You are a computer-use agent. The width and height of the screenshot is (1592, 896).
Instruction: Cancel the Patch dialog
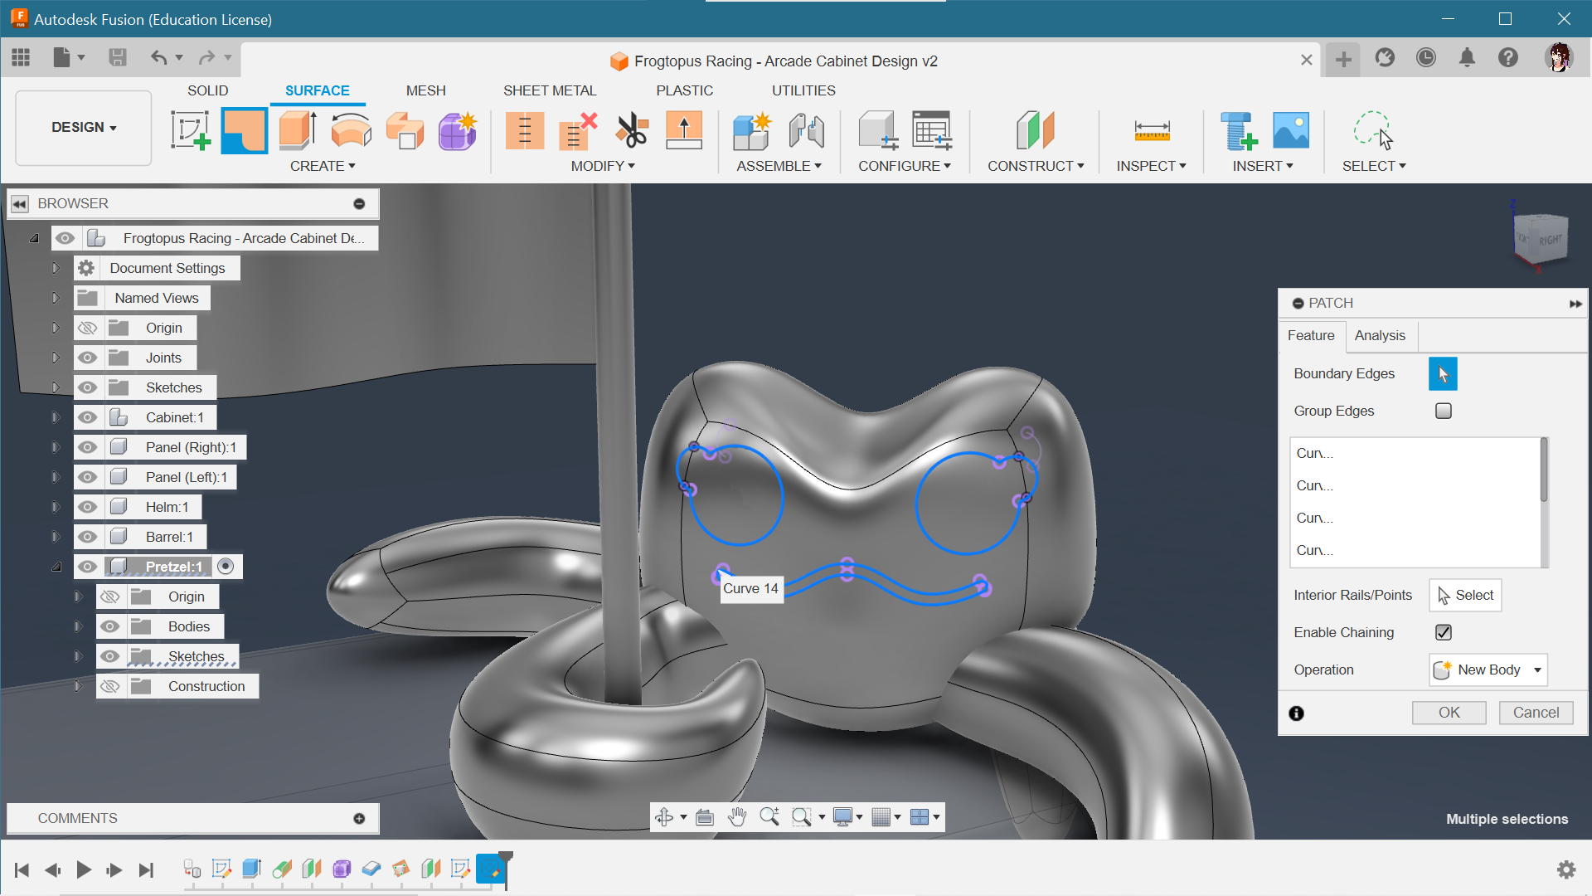coord(1536,713)
